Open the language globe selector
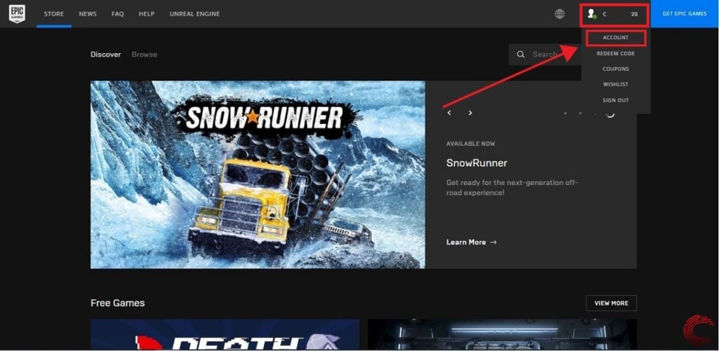 (x=560, y=14)
